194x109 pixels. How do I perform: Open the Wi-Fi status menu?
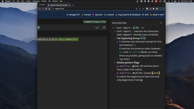click(169, 1)
